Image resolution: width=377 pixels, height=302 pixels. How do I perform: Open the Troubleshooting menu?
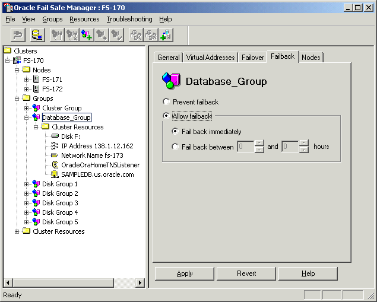tap(129, 19)
